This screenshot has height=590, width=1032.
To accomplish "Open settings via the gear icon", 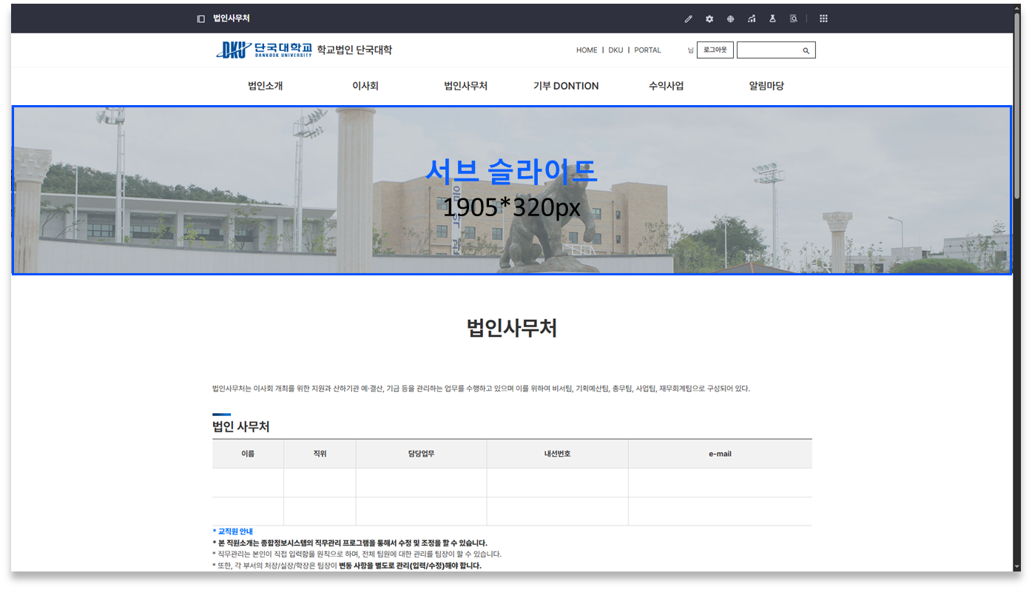I will [709, 19].
